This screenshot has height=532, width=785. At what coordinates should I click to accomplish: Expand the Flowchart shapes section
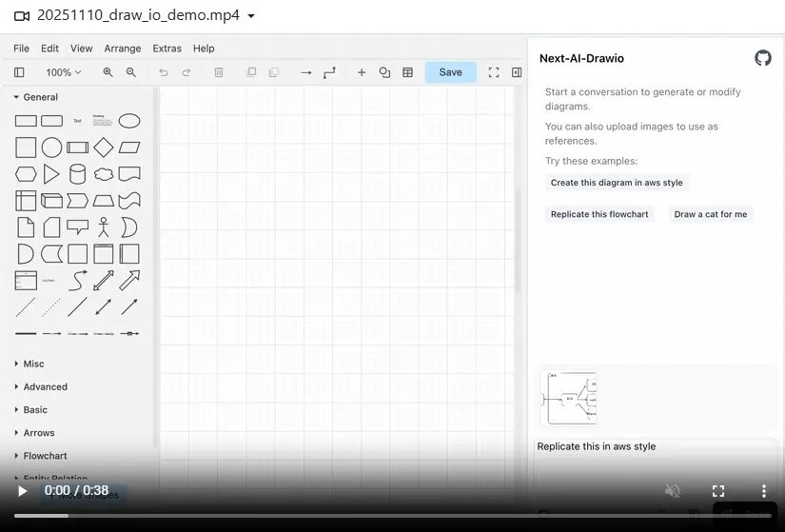tap(41, 456)
